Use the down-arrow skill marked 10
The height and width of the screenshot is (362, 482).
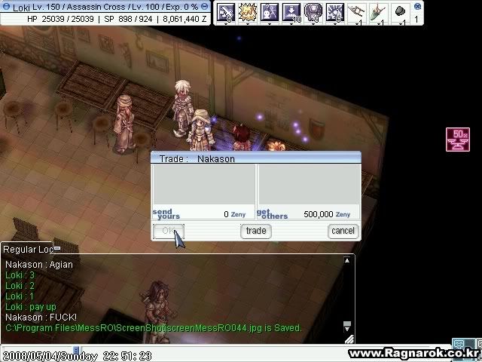tap(291, 12)
